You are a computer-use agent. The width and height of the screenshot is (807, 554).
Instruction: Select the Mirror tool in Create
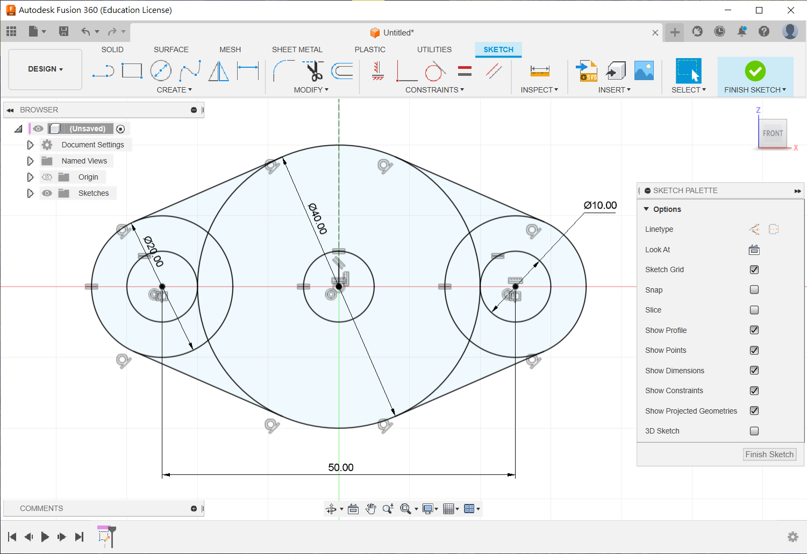(x=218, y=70)
